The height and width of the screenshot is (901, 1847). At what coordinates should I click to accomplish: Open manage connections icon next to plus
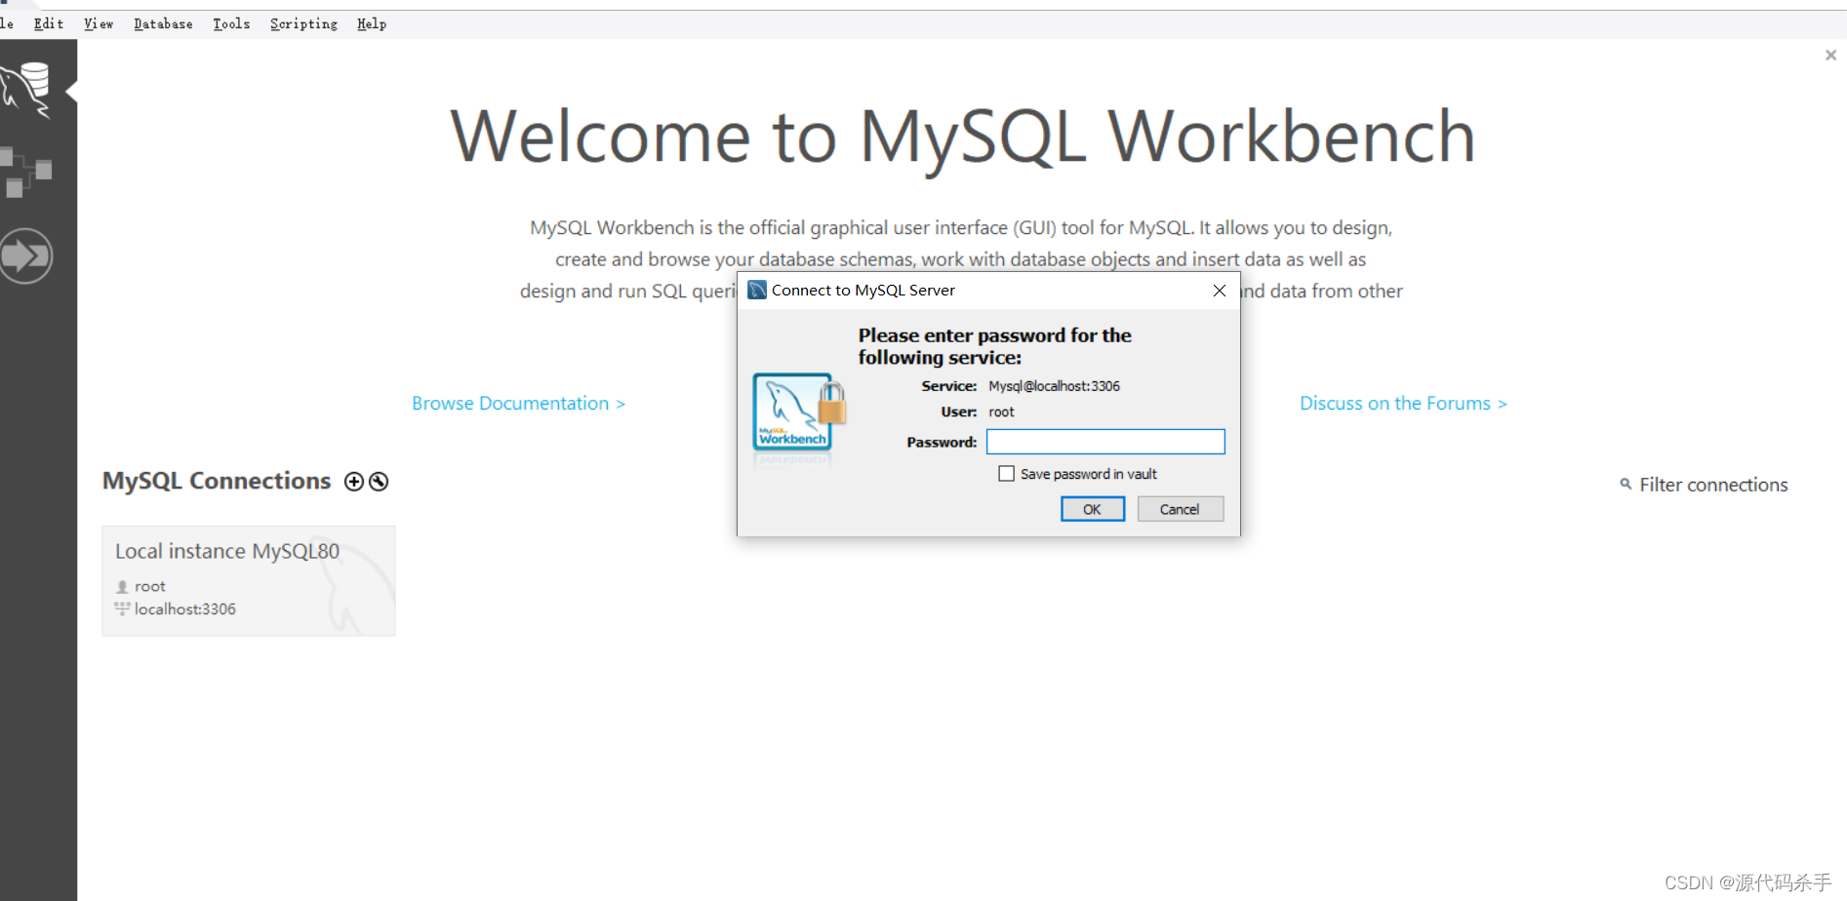pos(379,481)
